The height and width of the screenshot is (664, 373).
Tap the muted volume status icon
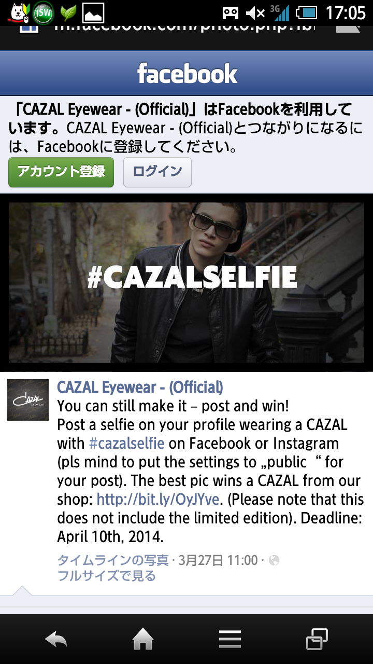point(255,12)
